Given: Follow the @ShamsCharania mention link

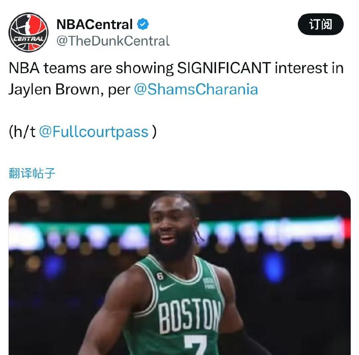Looking at the screenshot, I should pyautogui.click(x=196, y=89).
